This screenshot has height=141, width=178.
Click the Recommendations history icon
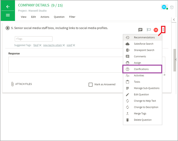coord(128,37)
